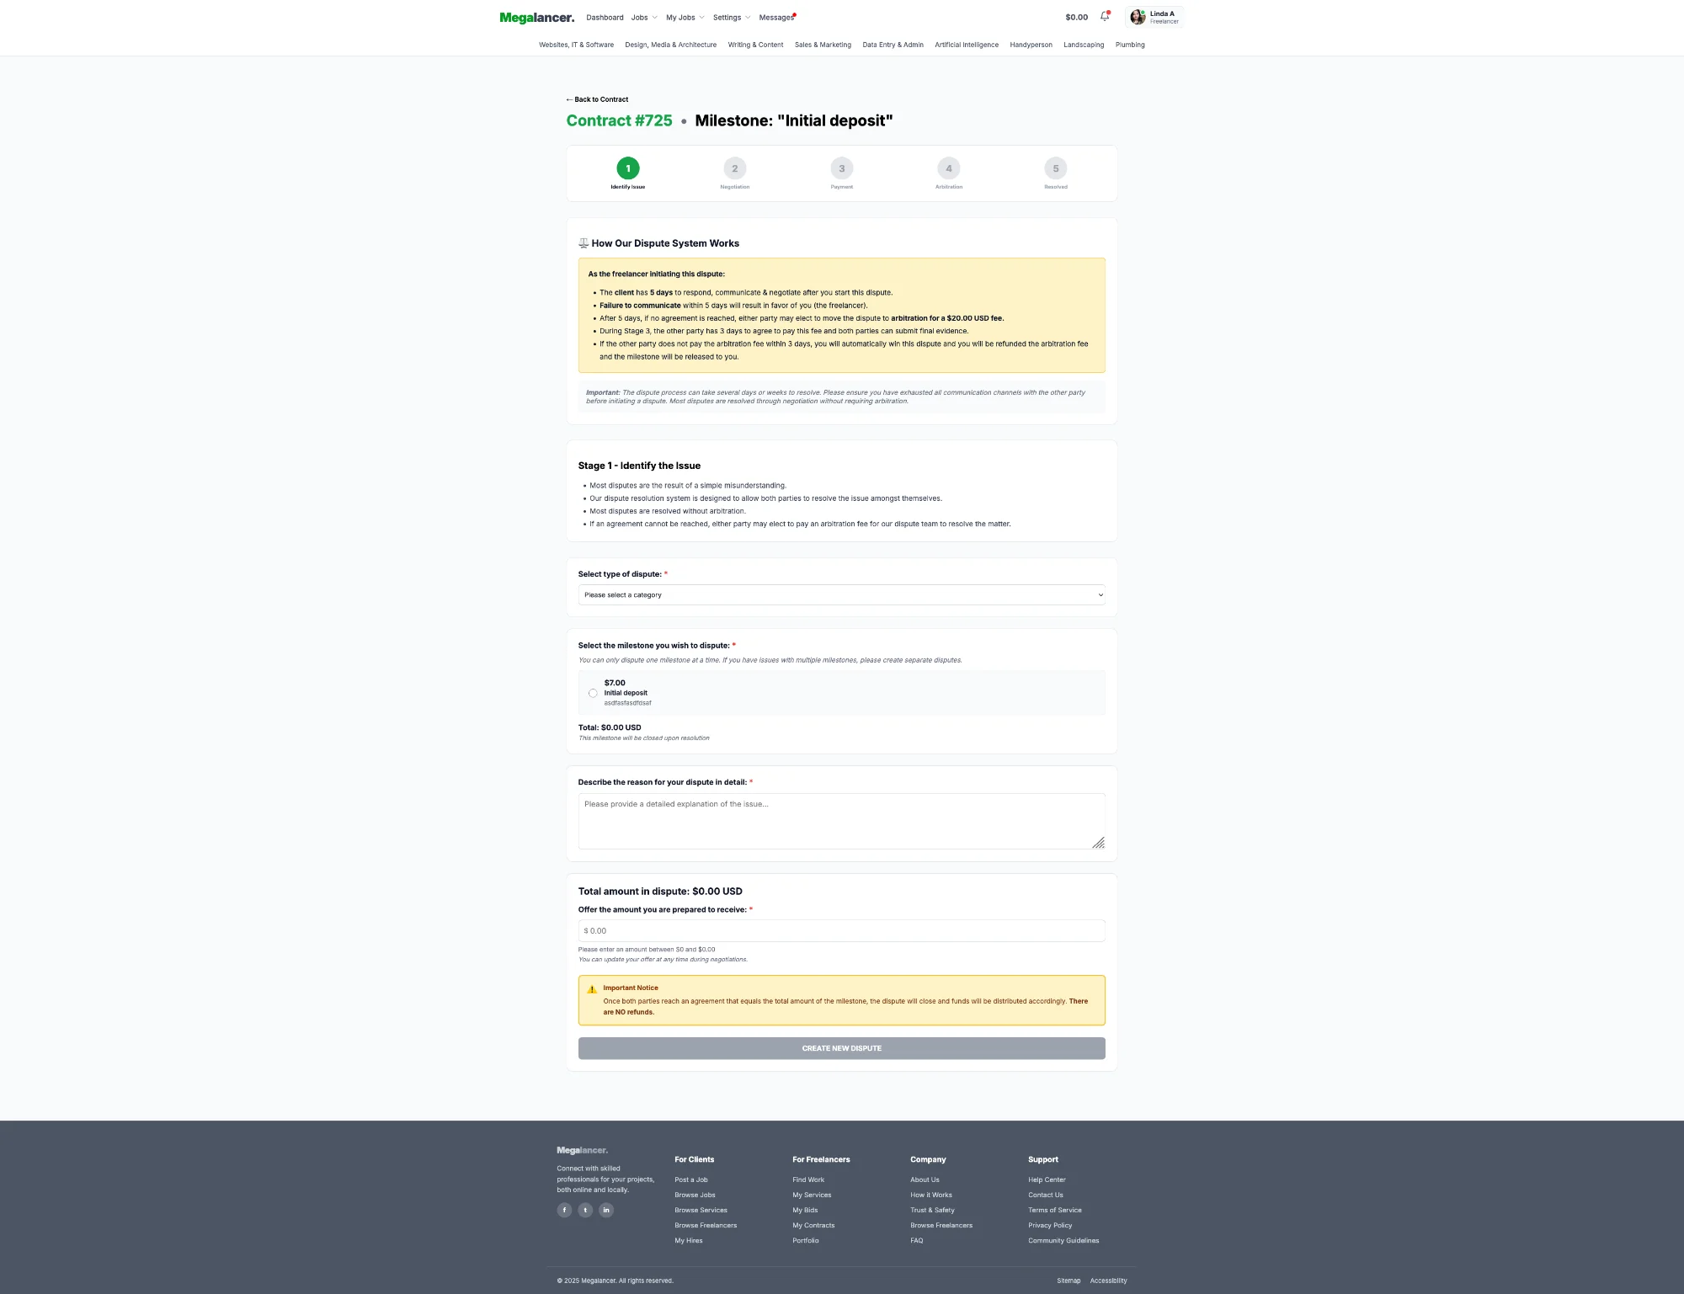This screenshot has height=1294, width=1684.
Task: Click the dispute reason description textarea
Action: click(841, 821)
